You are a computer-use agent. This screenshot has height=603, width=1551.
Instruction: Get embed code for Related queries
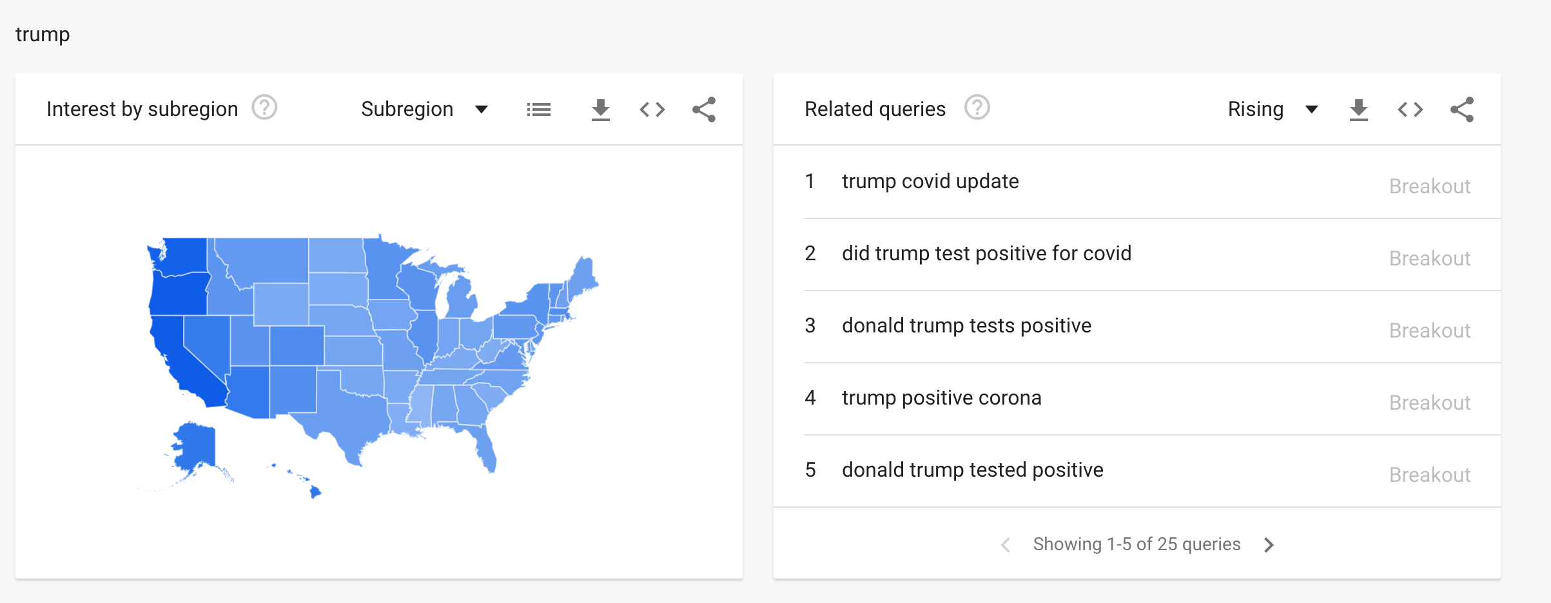tap(1410, 110)
